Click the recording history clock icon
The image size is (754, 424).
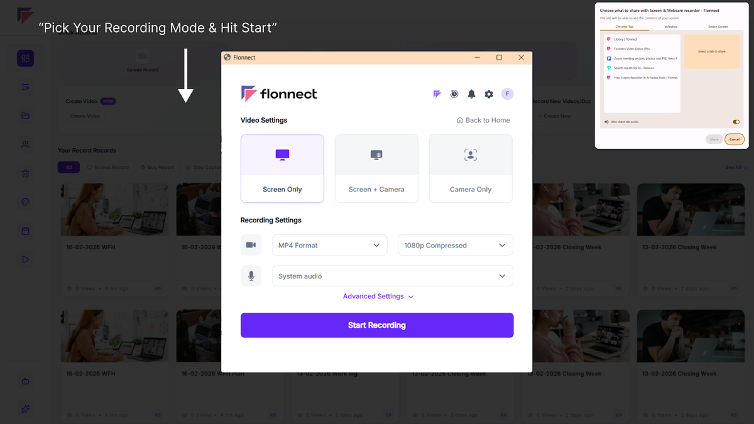pyautogui.click(x=454, y=94)
